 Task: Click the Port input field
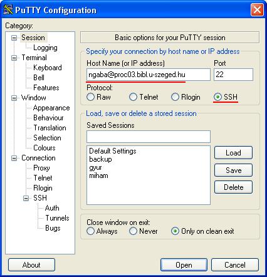[x=233, y=75]
